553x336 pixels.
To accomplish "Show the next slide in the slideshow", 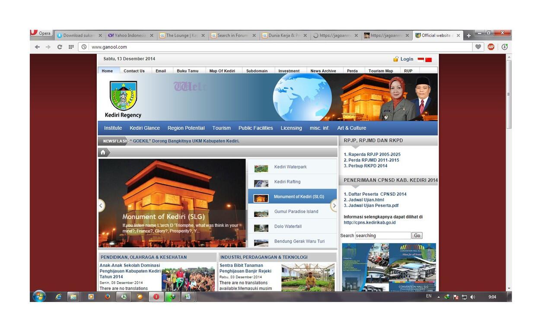I will [334, 206].
